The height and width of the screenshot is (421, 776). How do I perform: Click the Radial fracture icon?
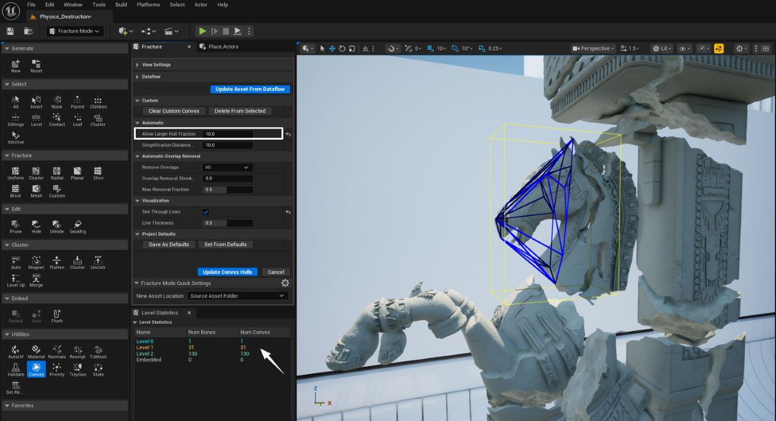pos(57,172)
